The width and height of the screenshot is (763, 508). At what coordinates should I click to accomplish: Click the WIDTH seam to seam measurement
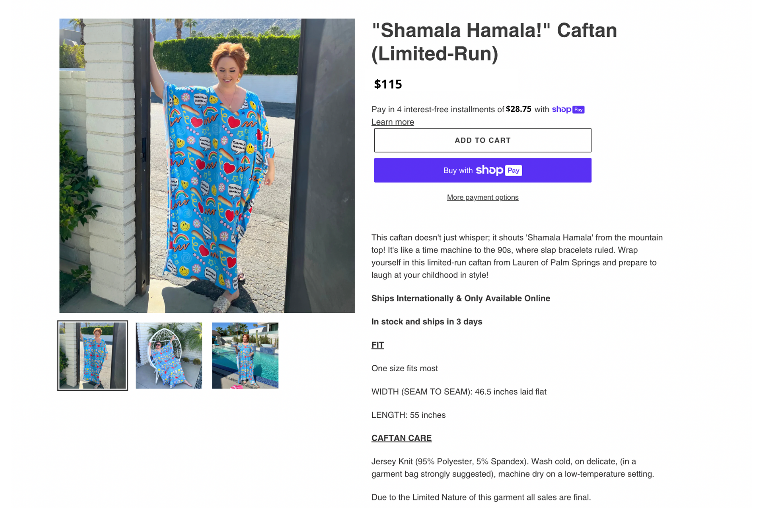point(459,392)
